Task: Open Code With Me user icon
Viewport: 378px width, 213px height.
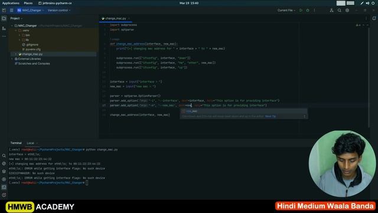Action: pyautogui.click(x=331, y=11)
